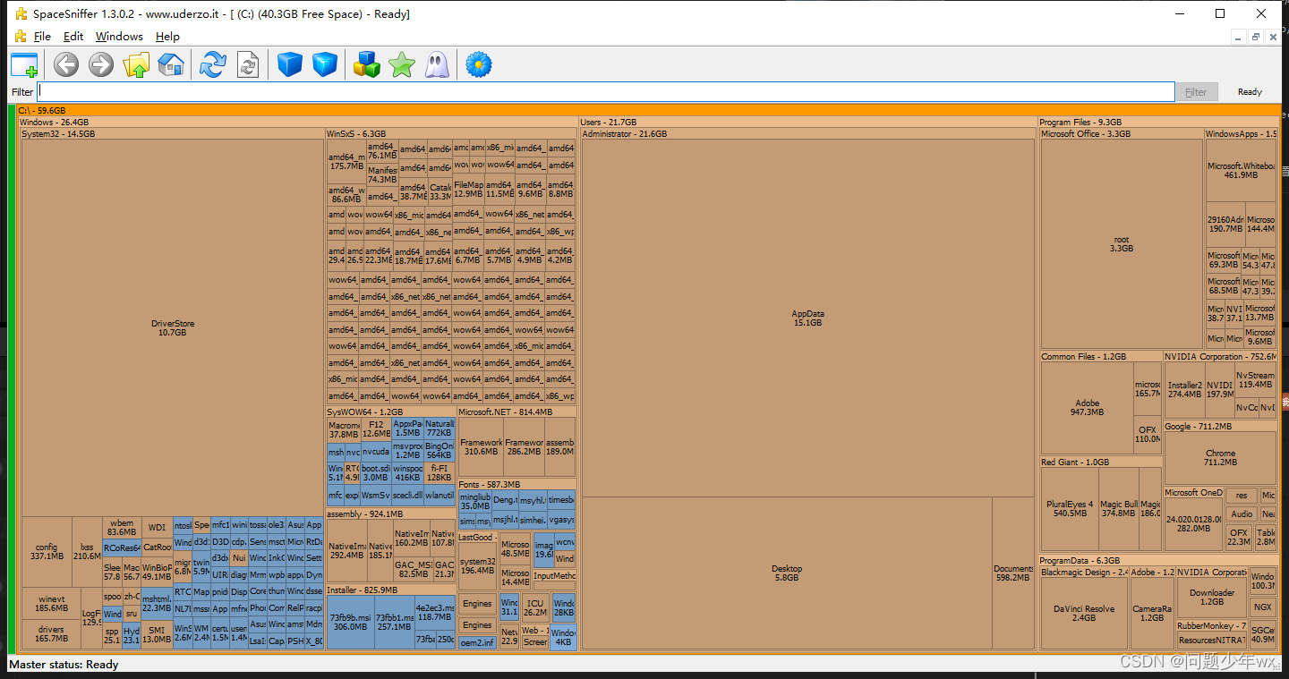Go forward to next view
The height and width of the screenshot is (679, 1289).
click(x=101, y=64)
